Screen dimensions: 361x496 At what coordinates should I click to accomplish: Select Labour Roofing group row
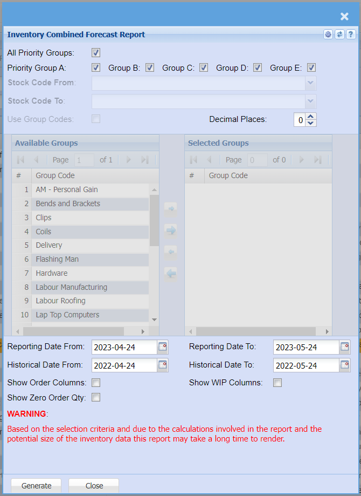(x=80, y=301)
